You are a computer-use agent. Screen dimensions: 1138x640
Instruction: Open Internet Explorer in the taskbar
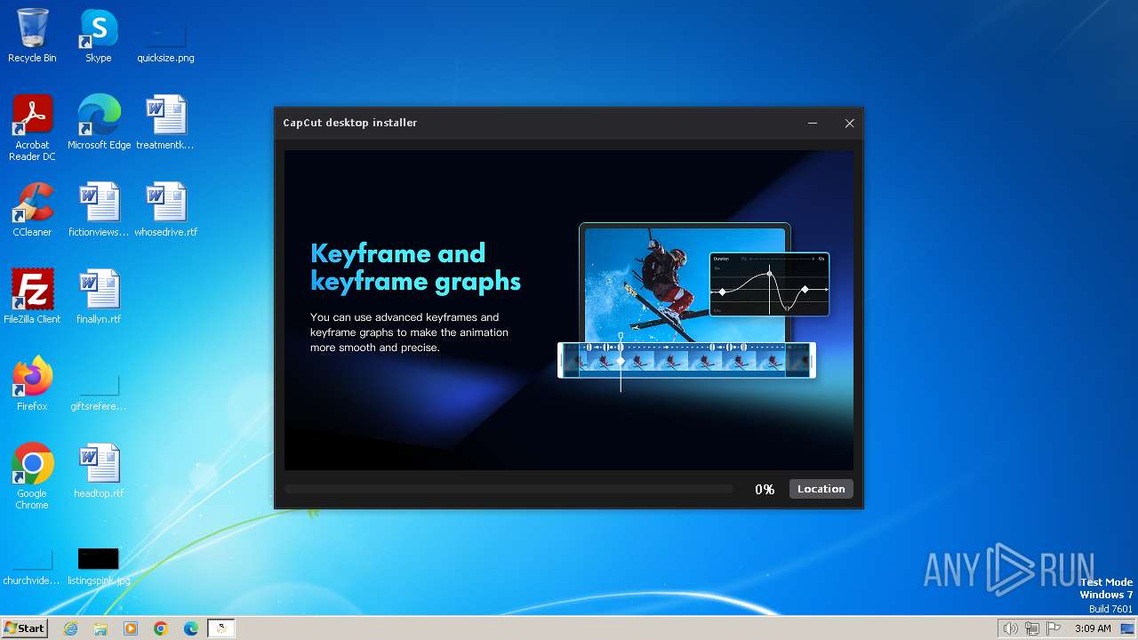point(70,628)
